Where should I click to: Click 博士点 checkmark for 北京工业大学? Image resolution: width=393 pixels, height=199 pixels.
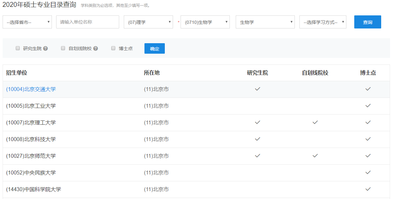(x=368, y=105)
